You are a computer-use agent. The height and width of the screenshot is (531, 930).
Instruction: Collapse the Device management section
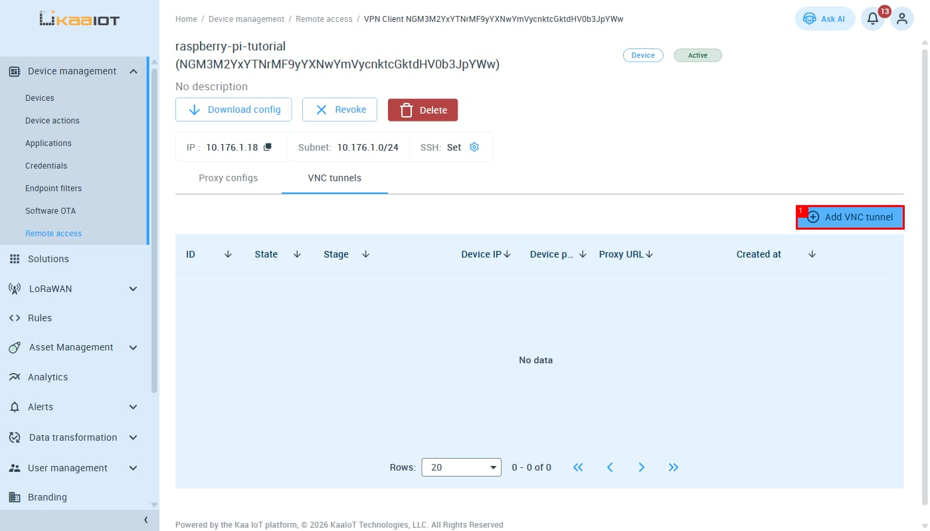pos(133,71)
